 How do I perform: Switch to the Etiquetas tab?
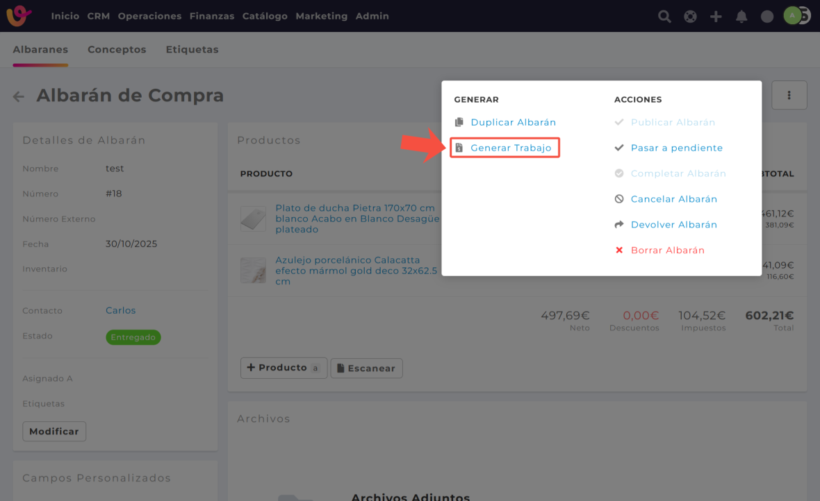click(x=192, y=50)
